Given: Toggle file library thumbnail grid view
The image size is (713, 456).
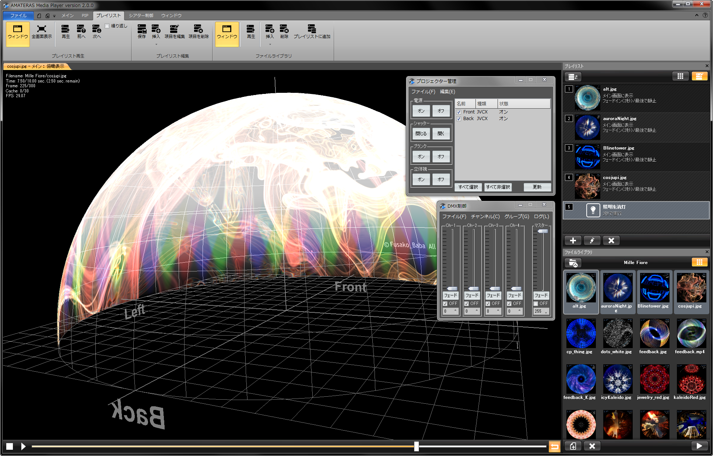Looking at the screenshot, I should pos(699,262).
